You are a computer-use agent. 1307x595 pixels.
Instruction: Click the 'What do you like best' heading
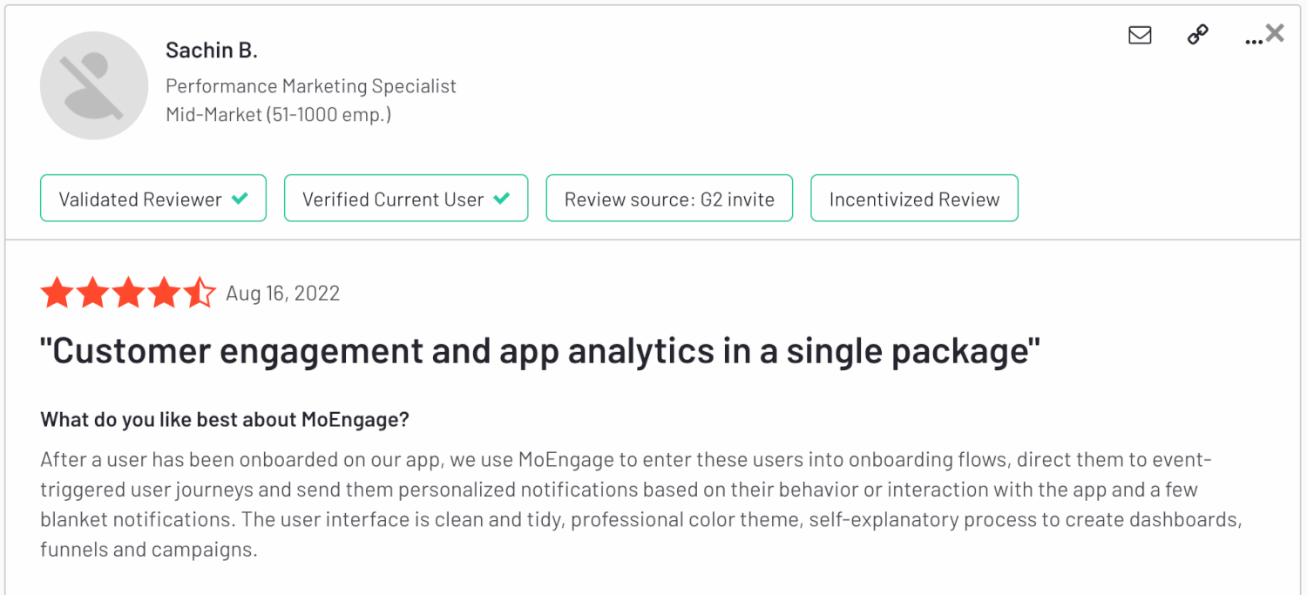(x=225, y=419)
